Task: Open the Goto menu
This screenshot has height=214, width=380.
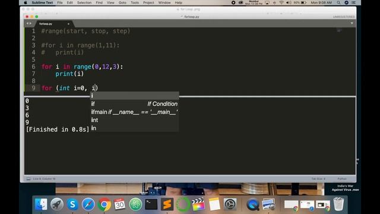Action: click(122, 2)
